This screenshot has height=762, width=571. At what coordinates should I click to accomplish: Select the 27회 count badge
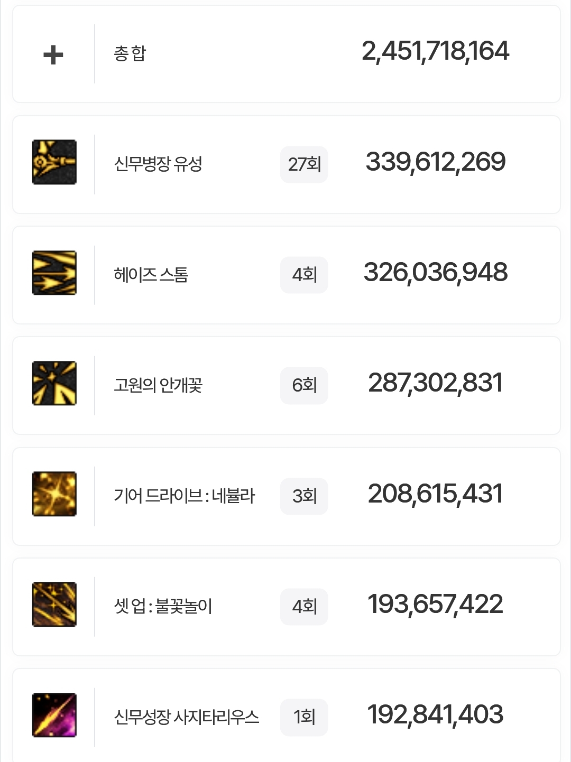[304, 164]
